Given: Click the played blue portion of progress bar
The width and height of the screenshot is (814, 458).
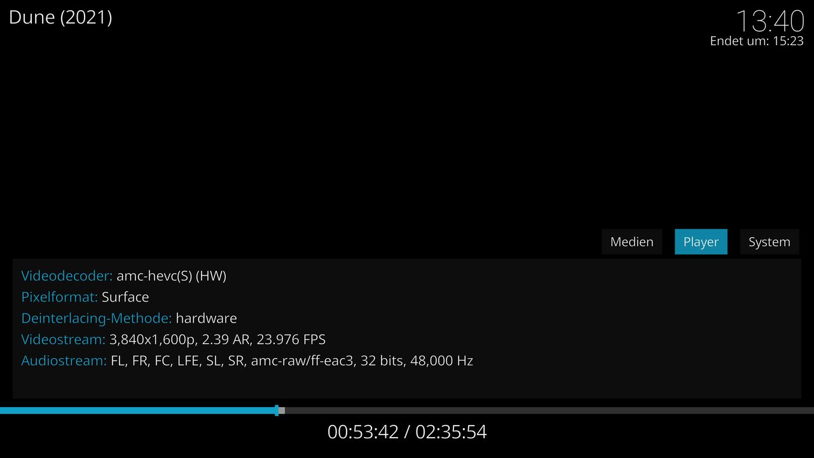Looking at the screenshot, I should 137,410.
